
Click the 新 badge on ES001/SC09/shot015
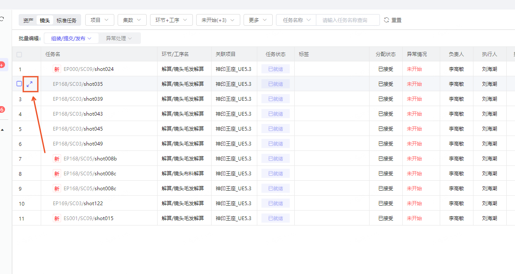[x=57, y=218]
